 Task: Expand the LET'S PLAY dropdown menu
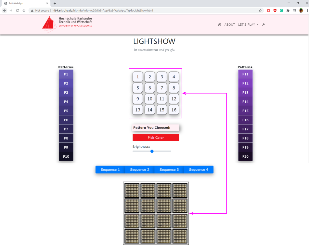[x=248, y=25]
